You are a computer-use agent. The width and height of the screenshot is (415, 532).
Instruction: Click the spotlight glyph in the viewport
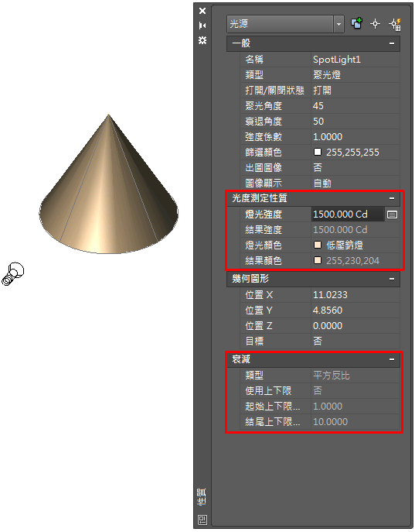pyautogui.click(x=13, y=274)
